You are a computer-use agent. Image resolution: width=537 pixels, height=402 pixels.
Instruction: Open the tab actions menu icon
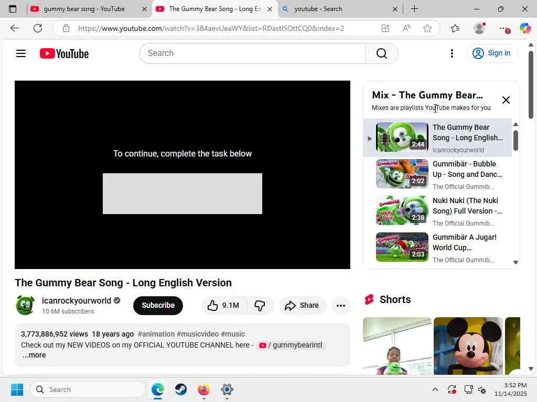coord(13,9)
